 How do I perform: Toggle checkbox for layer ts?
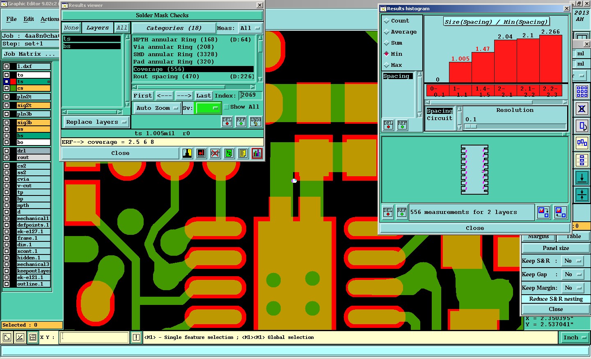pyautogui.click(x=7, y=82)
